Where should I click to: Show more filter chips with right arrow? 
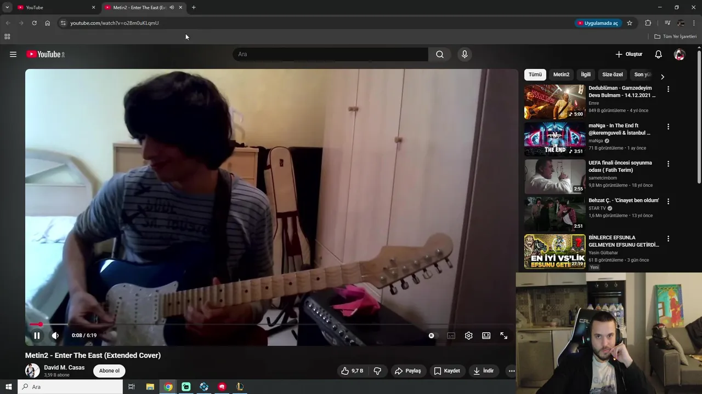[x=663, y=77]
